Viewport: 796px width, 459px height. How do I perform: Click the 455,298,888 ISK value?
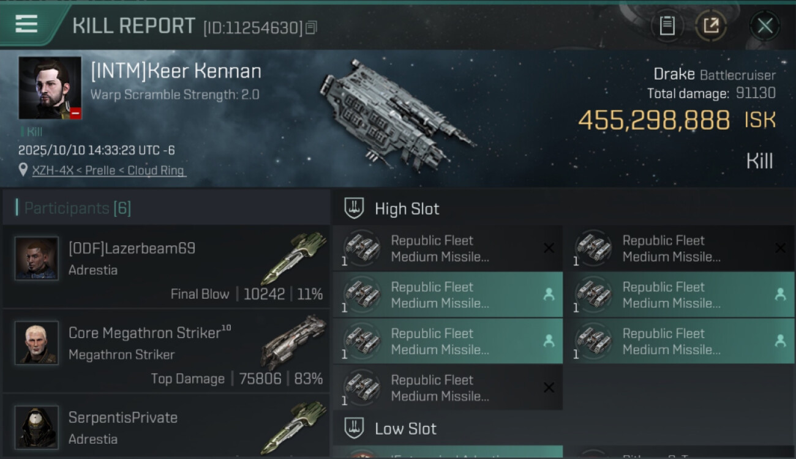tap(654, 121)
